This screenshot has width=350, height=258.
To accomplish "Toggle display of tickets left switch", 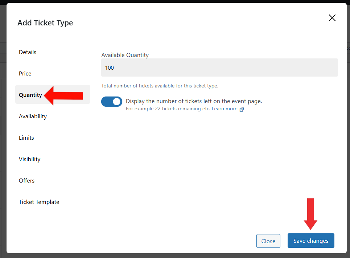I will tap(112, 102).
